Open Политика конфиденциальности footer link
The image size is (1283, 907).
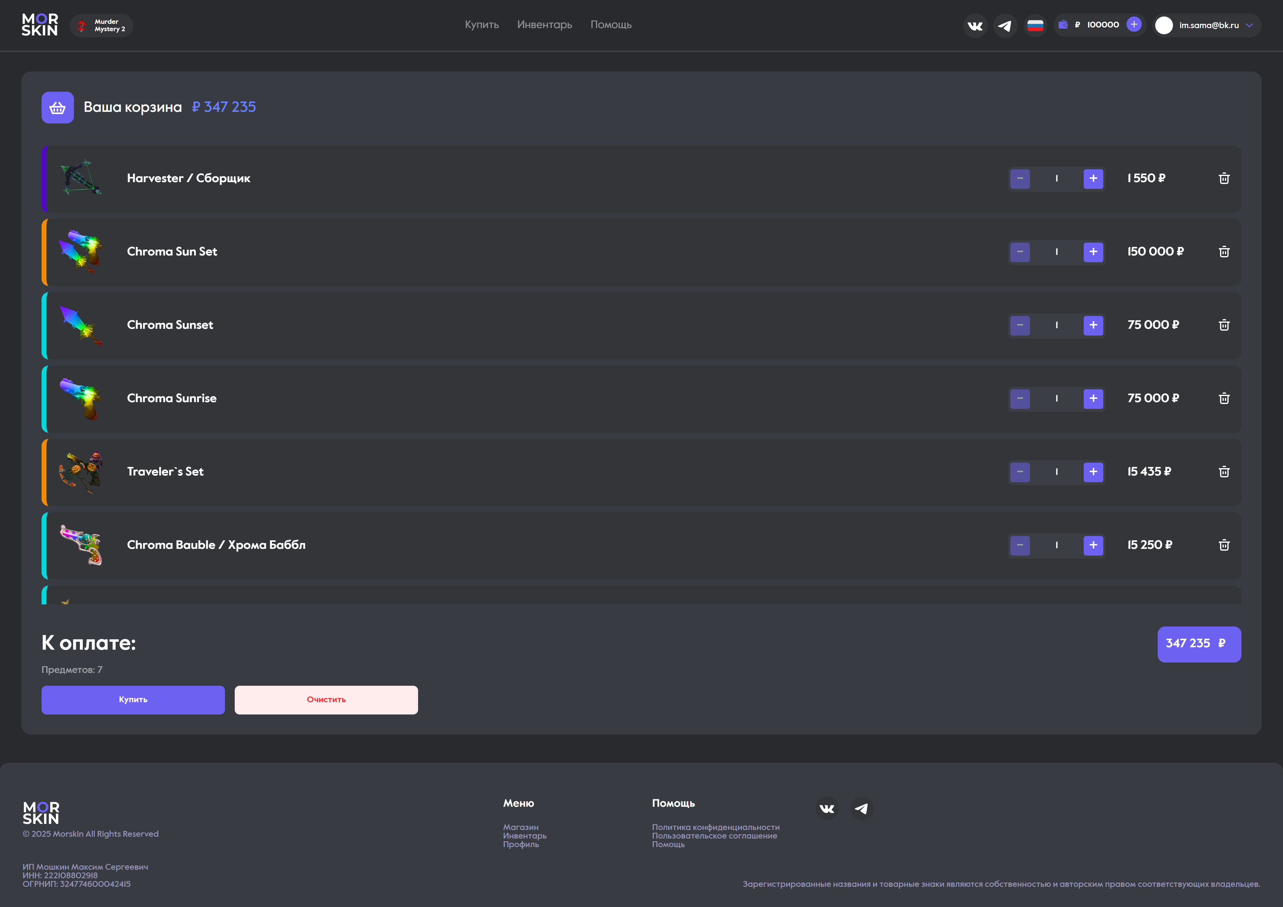tap(715, 827)
